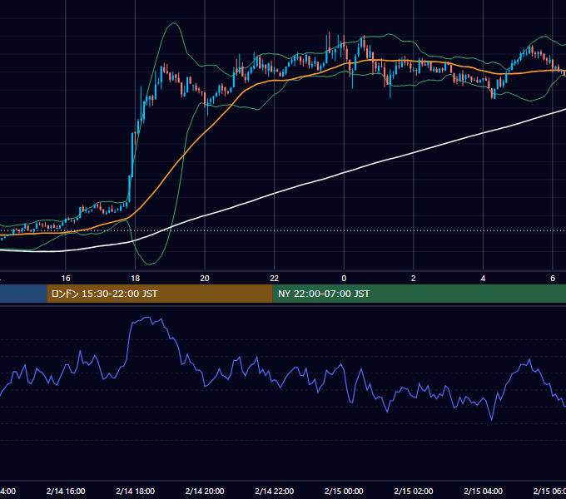Click the 6 hour label on price chart axis
The height and width of the screenshot is (499, 566).
pos(553,279)
